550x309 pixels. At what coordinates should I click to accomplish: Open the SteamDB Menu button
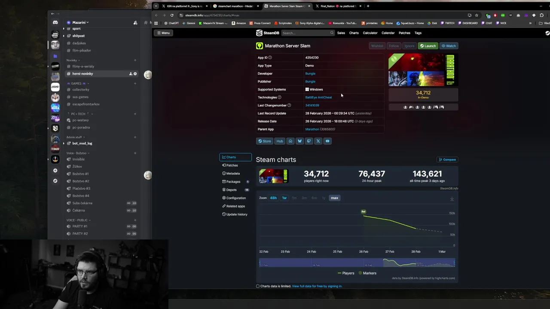click(x=163, y=33)
